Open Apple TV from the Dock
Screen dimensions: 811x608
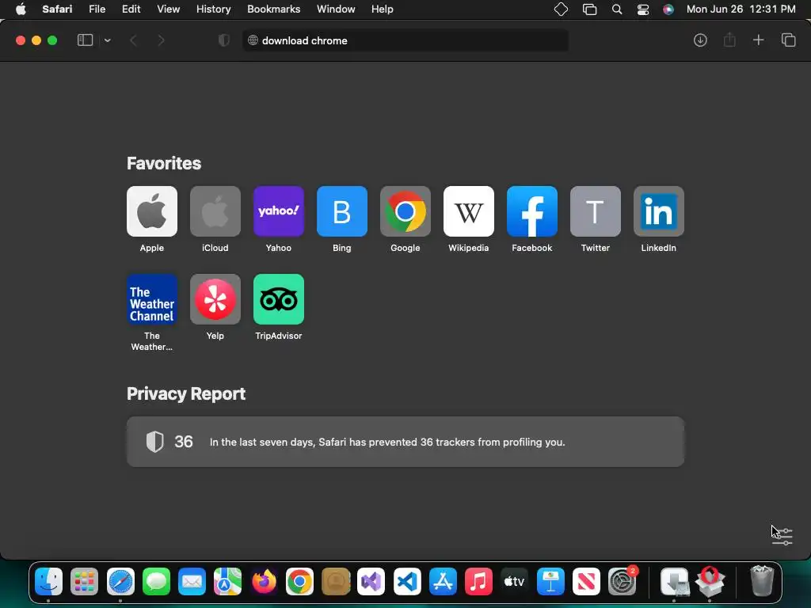(514, 582)
